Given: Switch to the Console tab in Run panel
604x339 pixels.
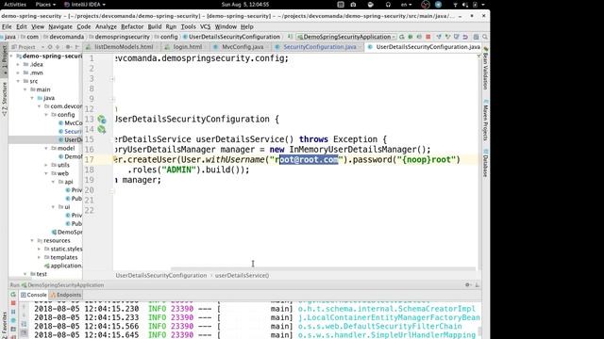Looking at the screenshot, I should 34,295.
